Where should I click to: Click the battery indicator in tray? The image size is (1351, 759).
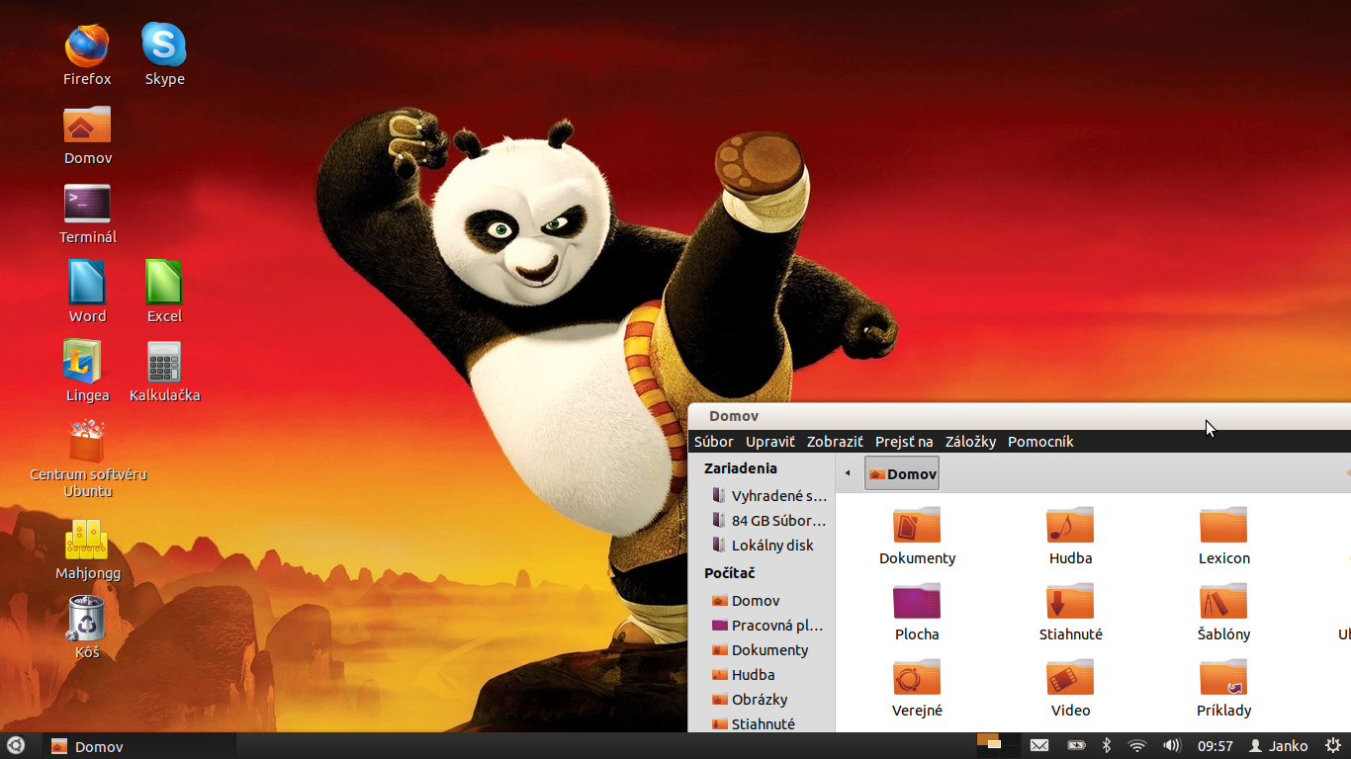(x=1076, y=745)
